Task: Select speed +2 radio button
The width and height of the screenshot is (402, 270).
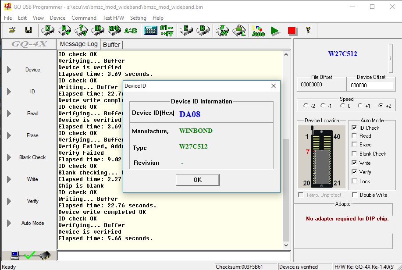Action: coord(381,106)
